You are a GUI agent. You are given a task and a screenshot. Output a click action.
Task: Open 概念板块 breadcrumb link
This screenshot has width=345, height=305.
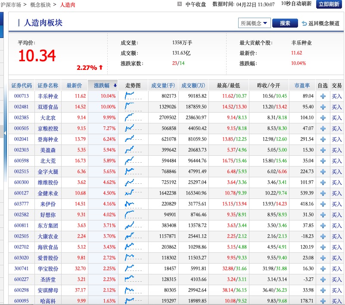(40, 5)
